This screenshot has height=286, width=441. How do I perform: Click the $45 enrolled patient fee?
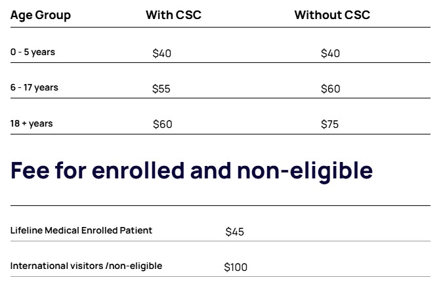[x=234, y=232]
